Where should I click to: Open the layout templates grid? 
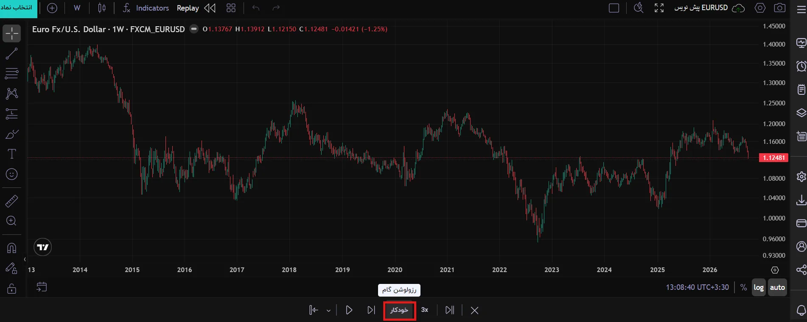[x=231, y=8]
